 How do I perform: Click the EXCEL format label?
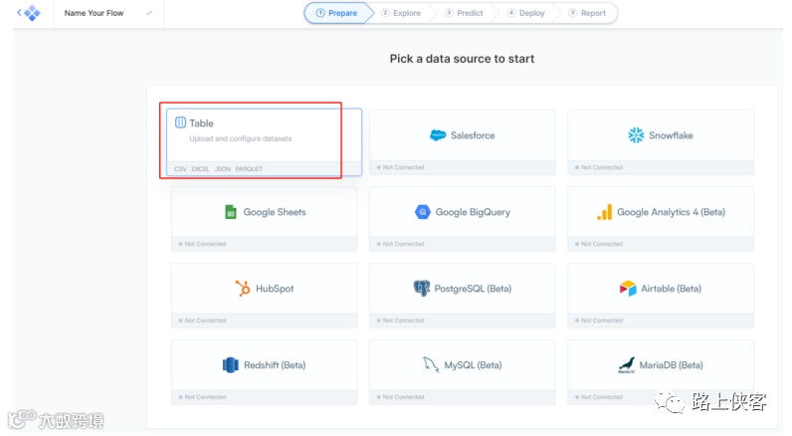pos(201,169)
